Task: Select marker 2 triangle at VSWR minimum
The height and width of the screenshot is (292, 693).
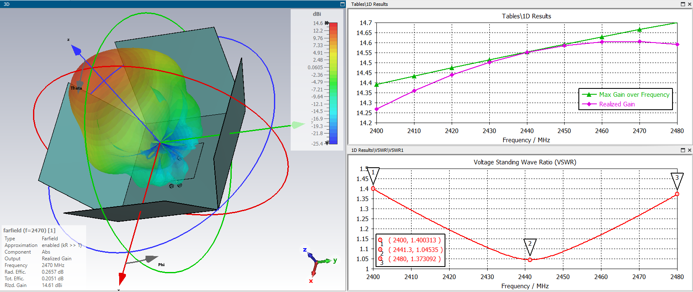Action: (x=530, y=246)
